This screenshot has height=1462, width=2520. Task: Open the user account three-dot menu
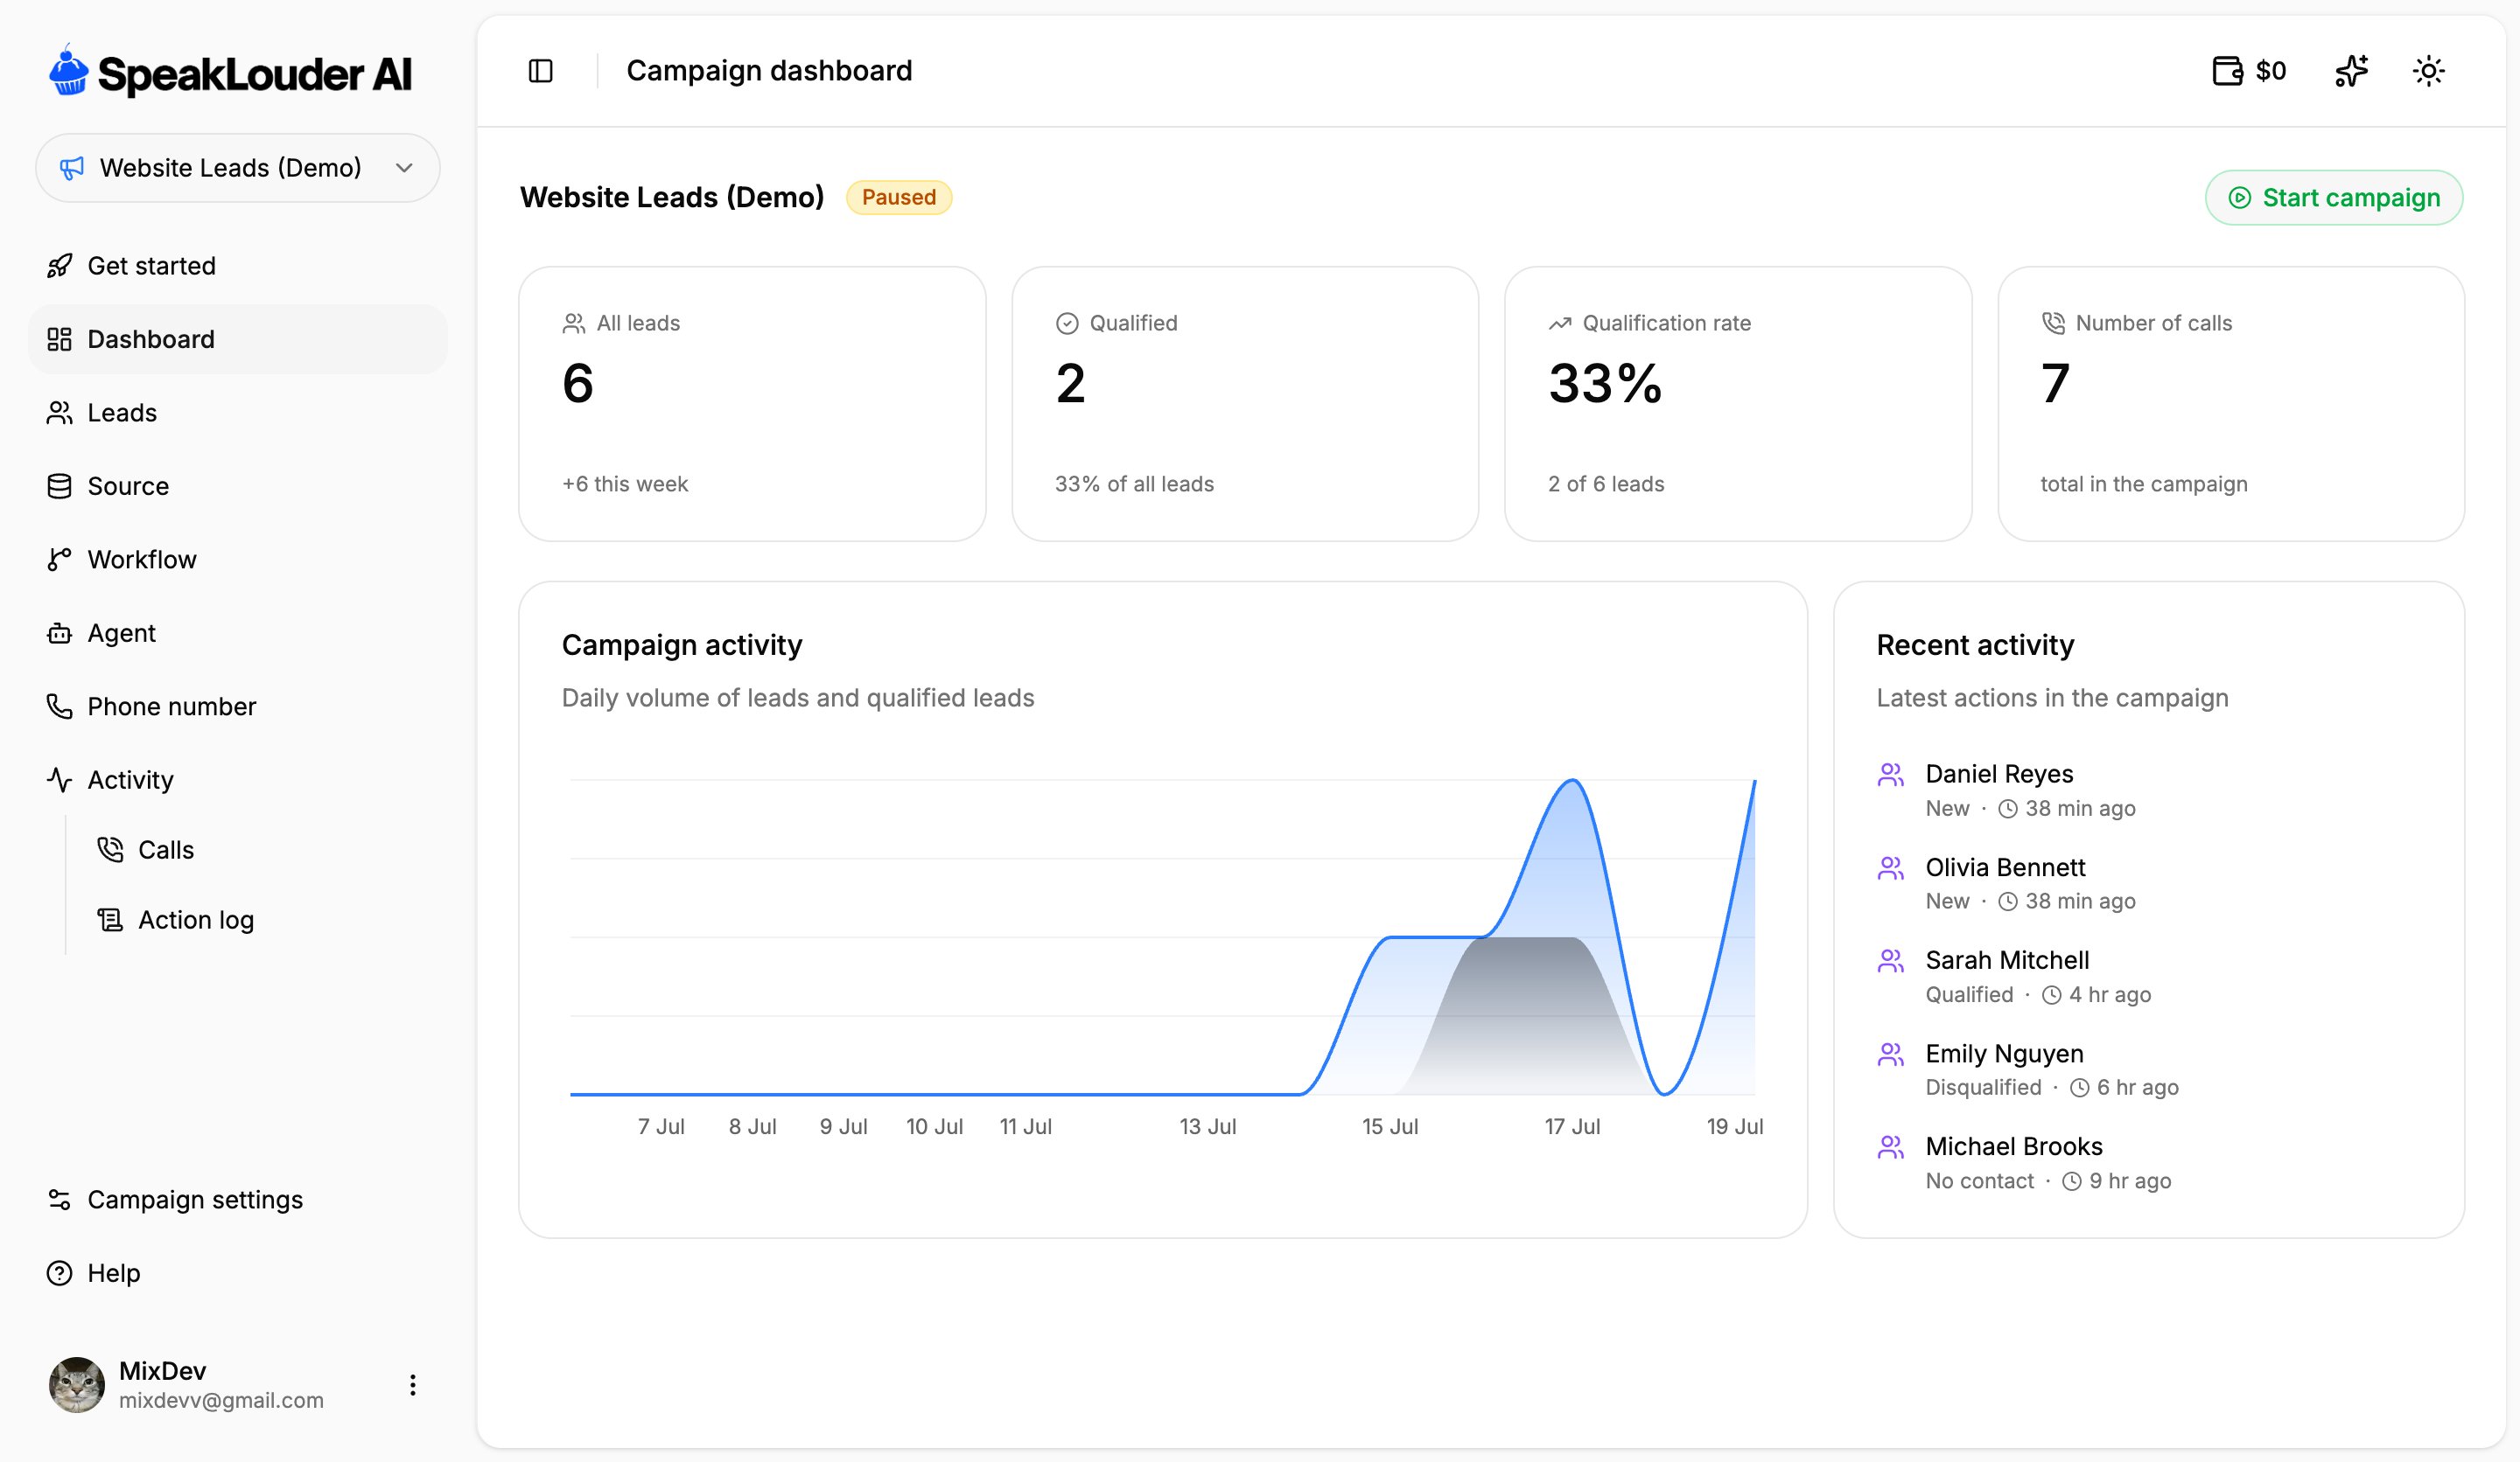click(412, 1384)
